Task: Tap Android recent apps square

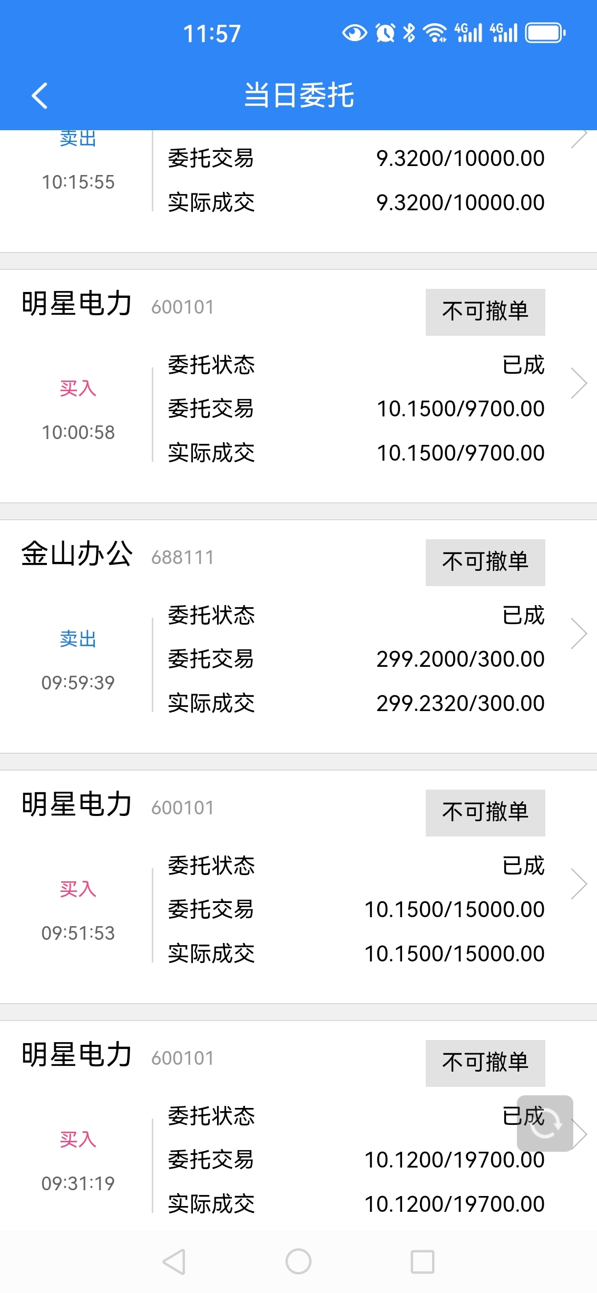Action: [x=422, y=1262]
